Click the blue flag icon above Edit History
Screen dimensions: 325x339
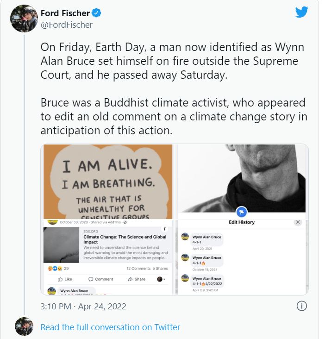tap(241, 212)
